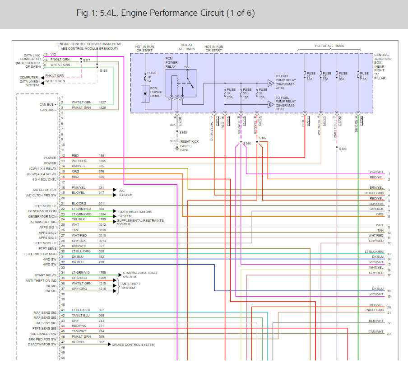Click the BRK PED POS SW pin label
This screenshot has height=368, width=408.
42,340
